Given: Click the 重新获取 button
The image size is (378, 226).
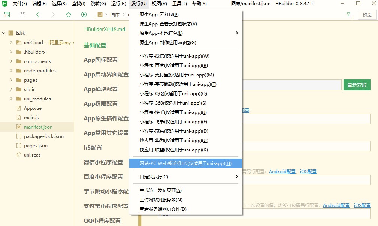Looking at the screenshot, I should [x=357, y=85].
